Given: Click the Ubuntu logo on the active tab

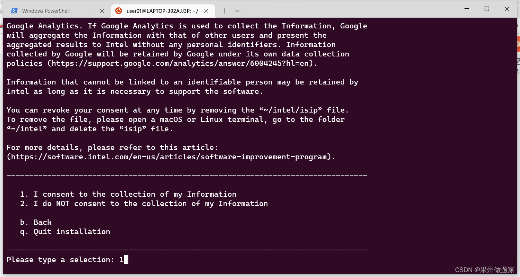Looking at the screenshot, I should click(x=119, y=11).
